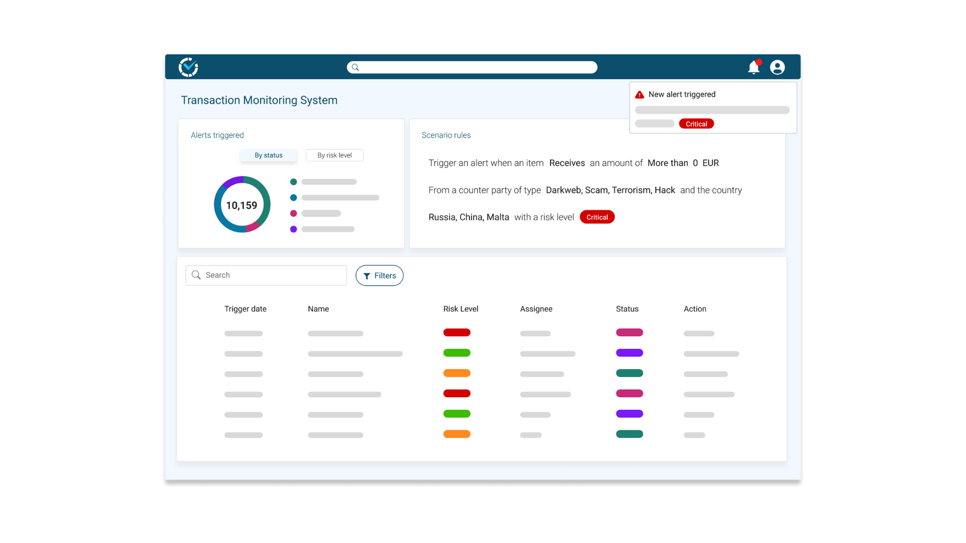Click the Critical badge in Scenario rules

[x=597, y=217]
